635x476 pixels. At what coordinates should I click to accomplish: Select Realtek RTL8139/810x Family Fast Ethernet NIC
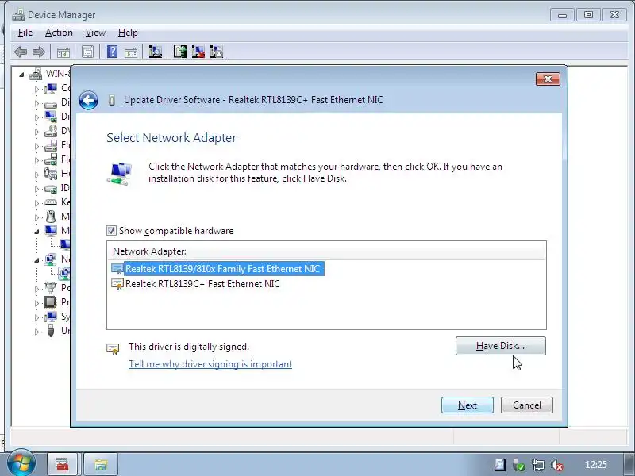(223, 269)
